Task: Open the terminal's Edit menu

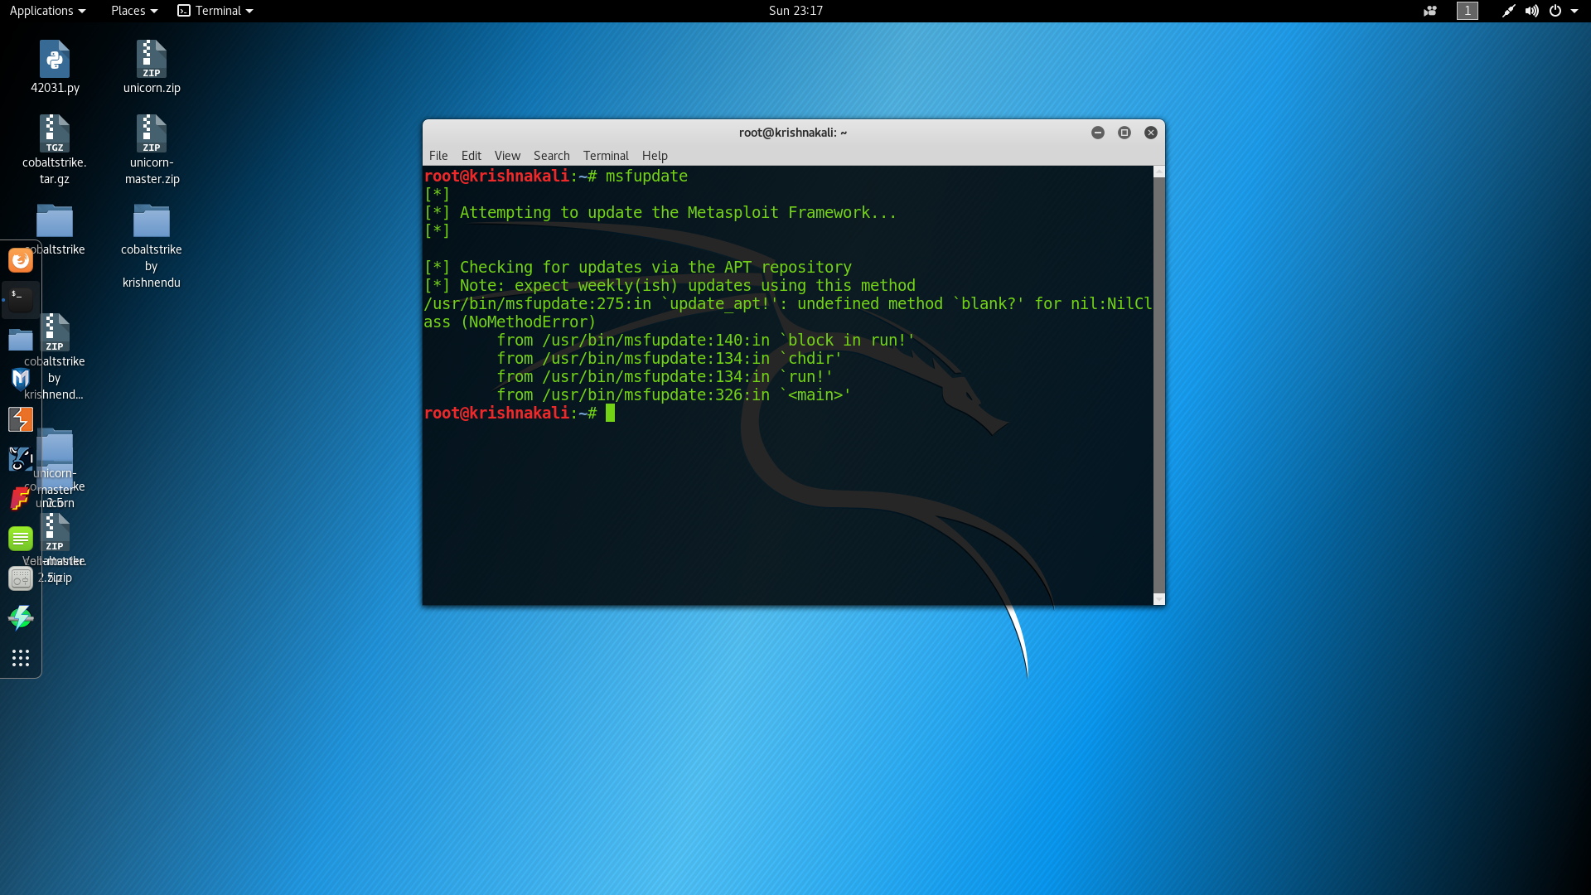Action: click(471, 156)
